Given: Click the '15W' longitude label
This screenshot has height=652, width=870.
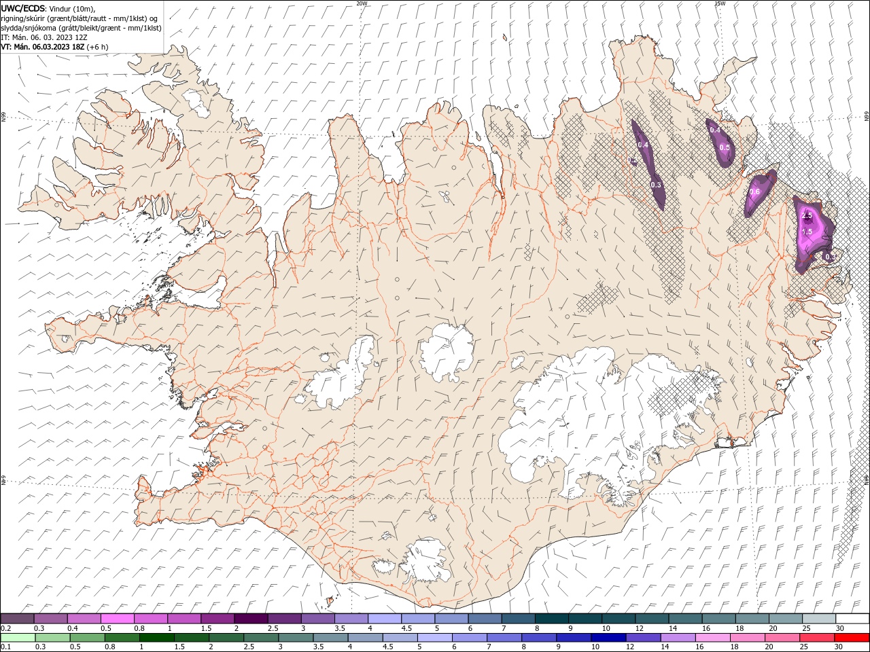Looking at the screenshot, I should (x=720, y=3).
